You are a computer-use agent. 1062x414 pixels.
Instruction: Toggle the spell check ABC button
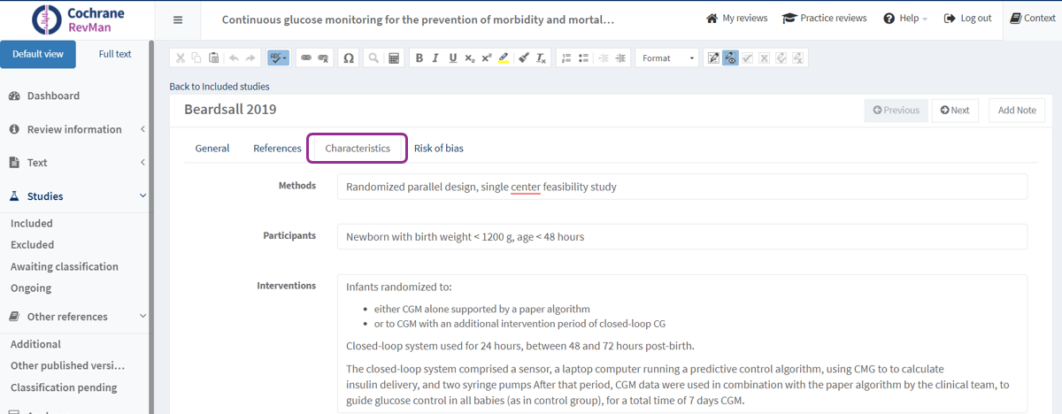[x=279, y=58]
